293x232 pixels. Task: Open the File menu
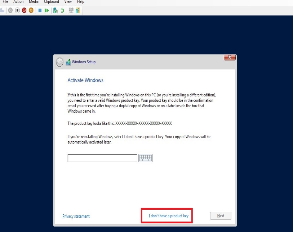[x=5, y=2]
